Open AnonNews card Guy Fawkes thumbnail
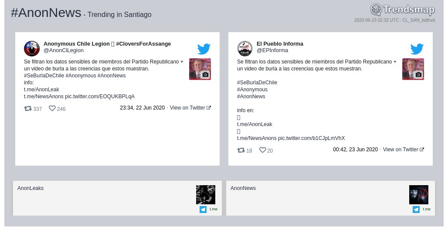 click(x=418, y=195)
